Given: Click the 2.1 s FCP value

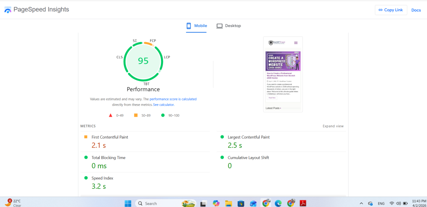Looking at the screenshot, I should click(x=98, y=145).
